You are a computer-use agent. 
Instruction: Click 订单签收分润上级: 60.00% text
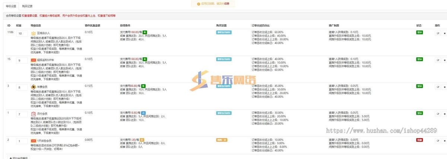click(x=267, y=32)
